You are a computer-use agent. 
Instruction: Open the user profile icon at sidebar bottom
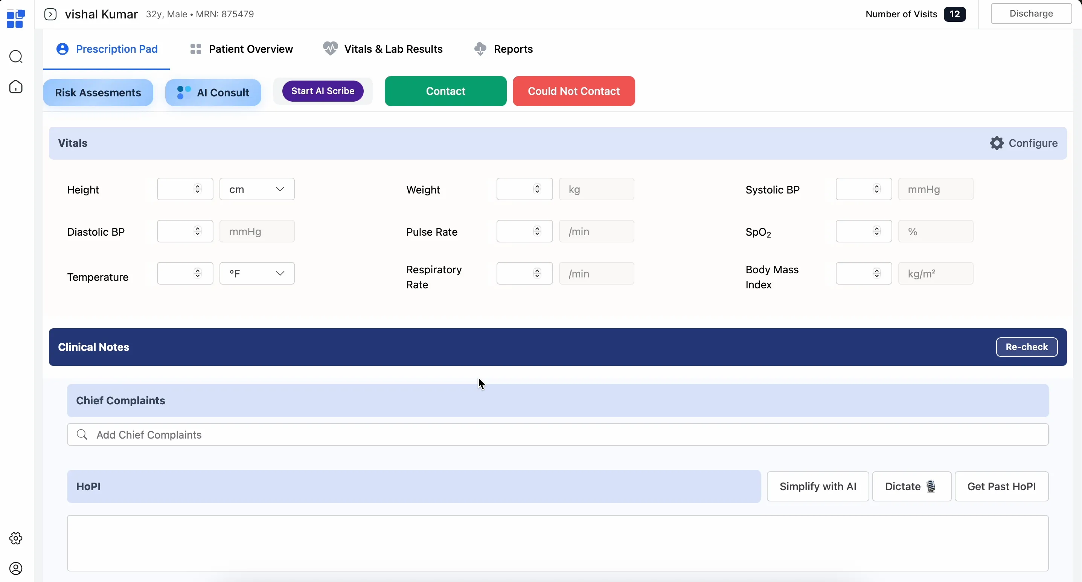tap(16, 568)
